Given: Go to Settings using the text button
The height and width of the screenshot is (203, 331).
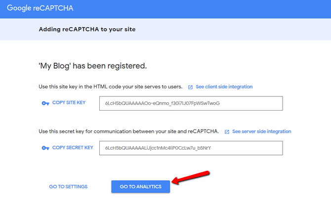Looking at the screenshot, I should (x=68, y=187).
